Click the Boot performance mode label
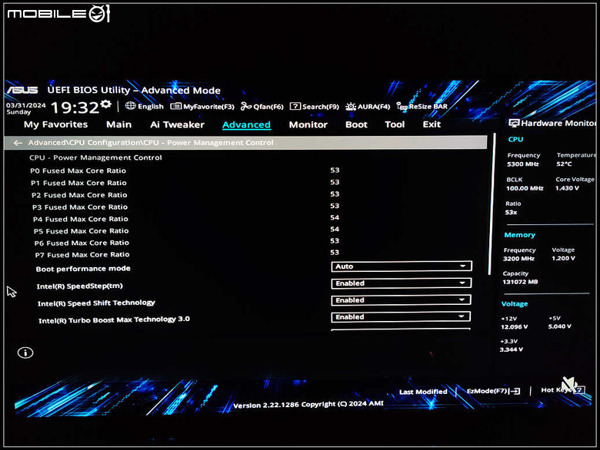Viewport: 600px width, 450px height. click(83, 269)
